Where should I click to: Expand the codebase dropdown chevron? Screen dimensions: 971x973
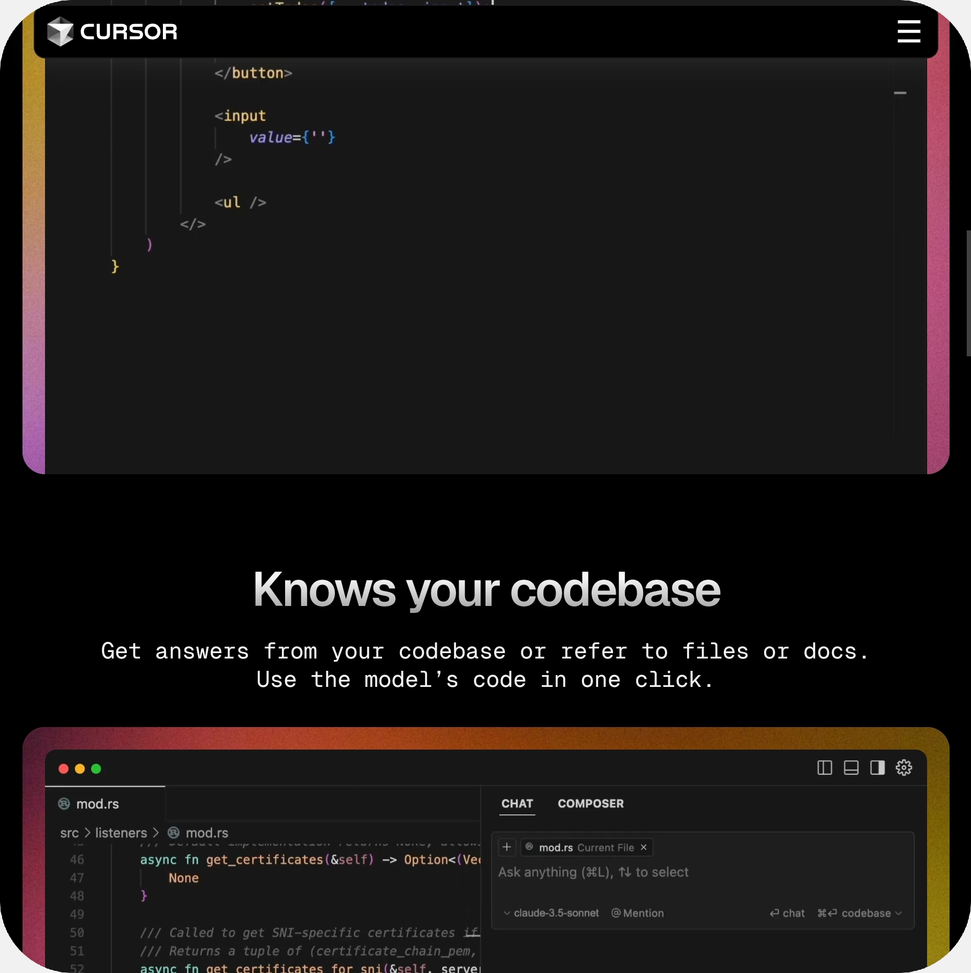[899, 913]
